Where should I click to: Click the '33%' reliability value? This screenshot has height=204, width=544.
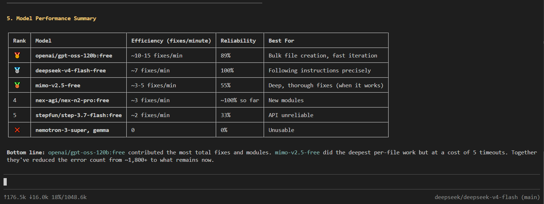(x=226, y=115)
